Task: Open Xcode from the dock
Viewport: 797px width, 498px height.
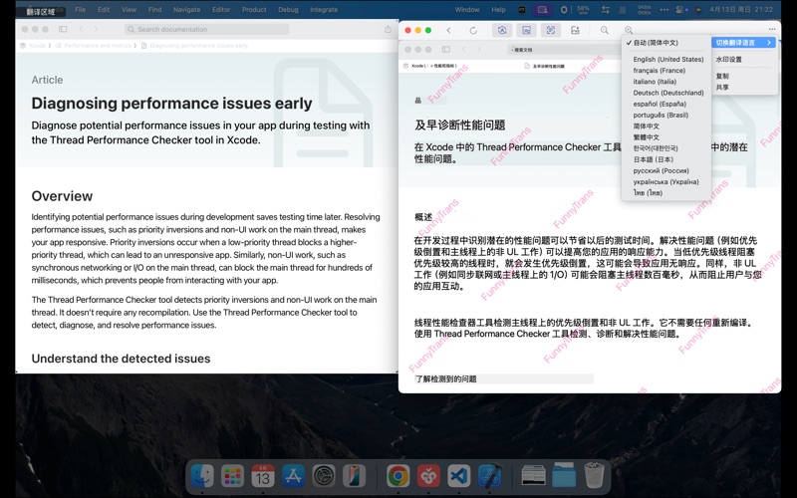Action: click(x=489, y=476)
